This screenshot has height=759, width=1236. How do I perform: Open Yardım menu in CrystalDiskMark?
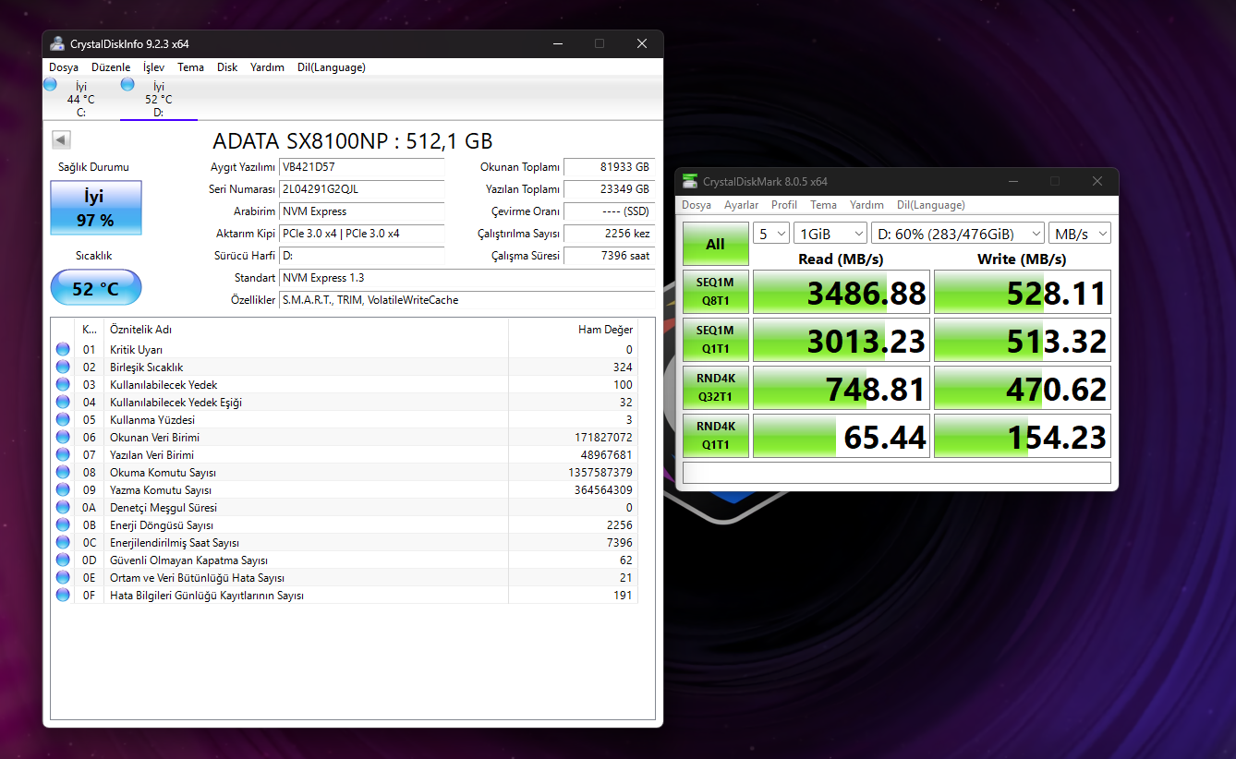[866, 205]
